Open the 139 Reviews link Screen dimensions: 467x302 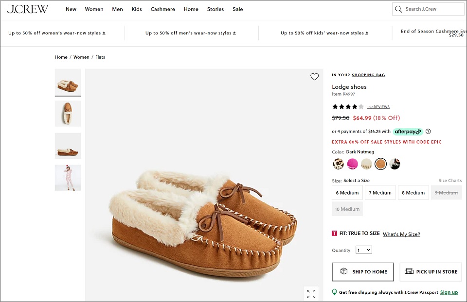click(378, 107)
